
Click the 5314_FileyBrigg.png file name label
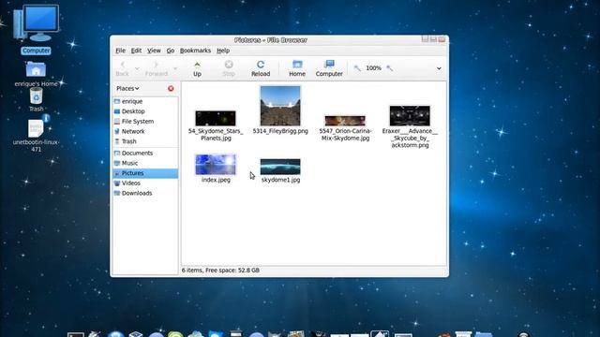point(280,131)
